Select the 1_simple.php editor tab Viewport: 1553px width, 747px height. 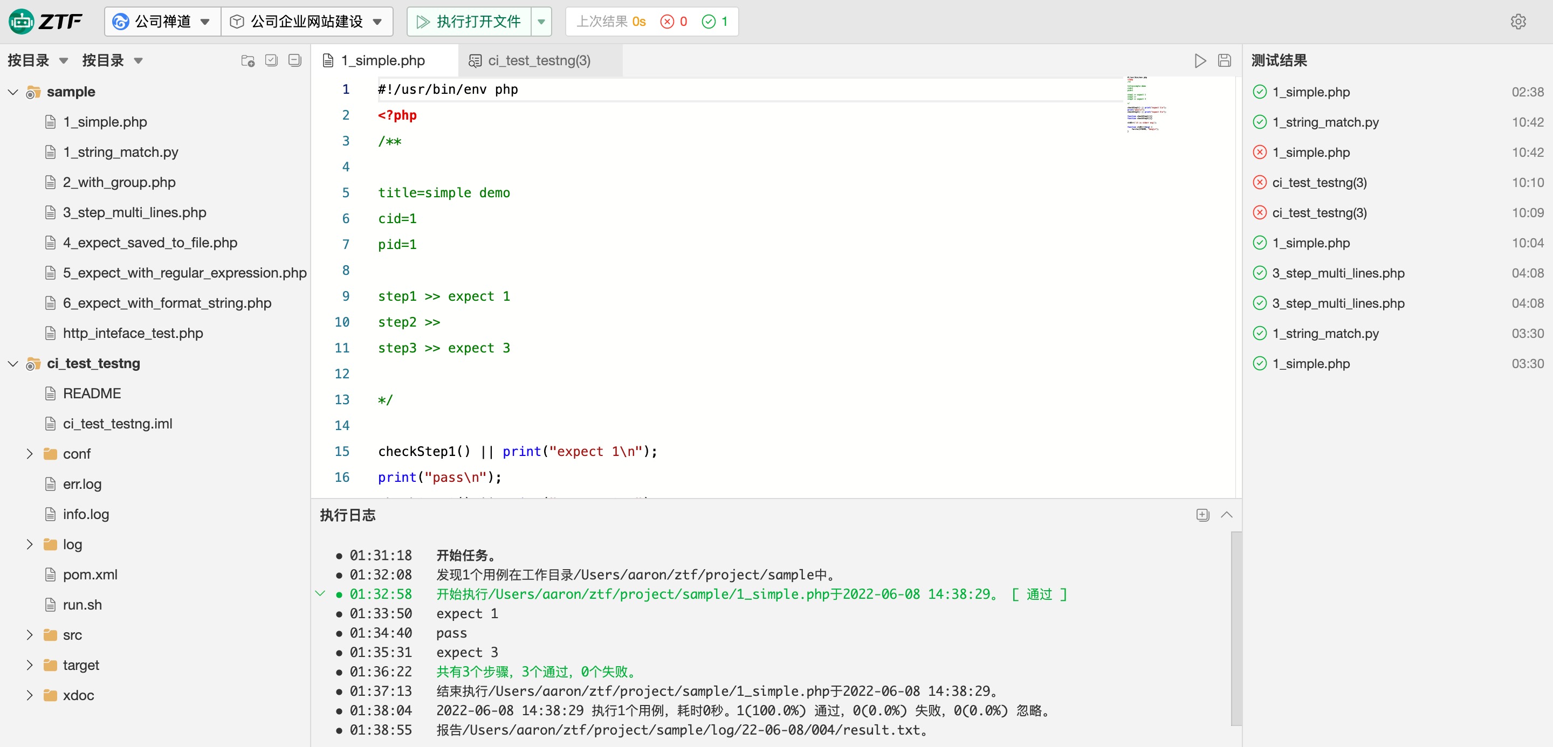click(x=382, y=60)
